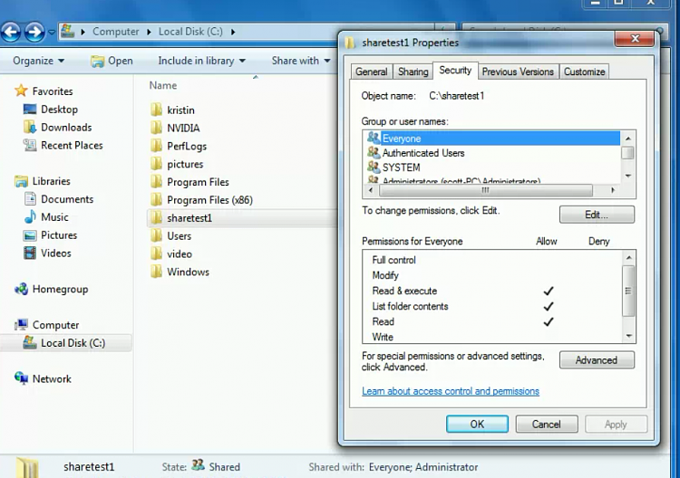
Task: Open the Share with dropdown
Action: point(300,61)
